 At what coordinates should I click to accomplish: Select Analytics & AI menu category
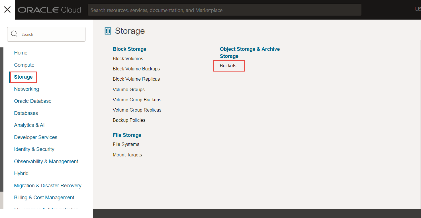click(29, 125)
